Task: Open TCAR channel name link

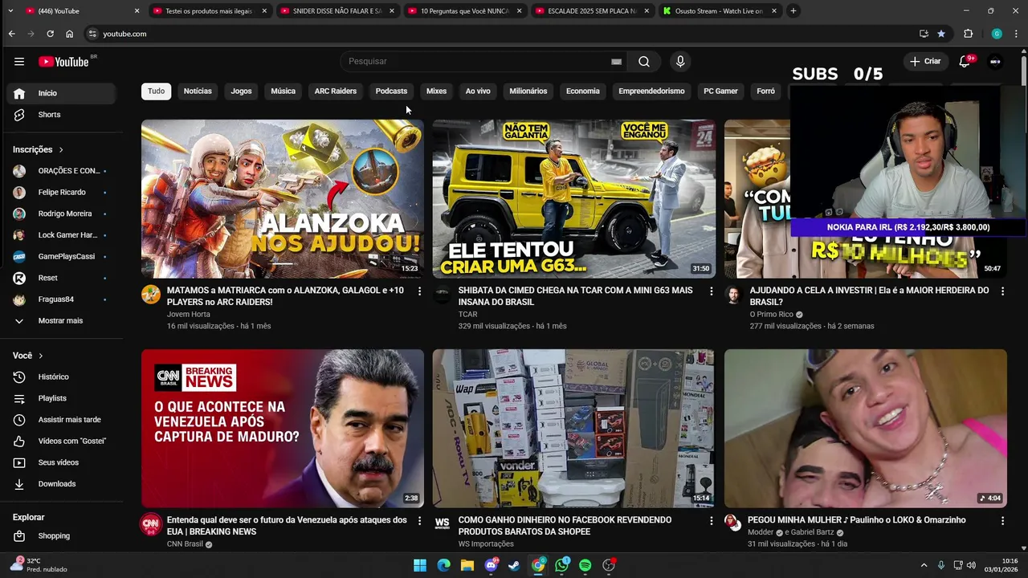Action: pos(467,315)
